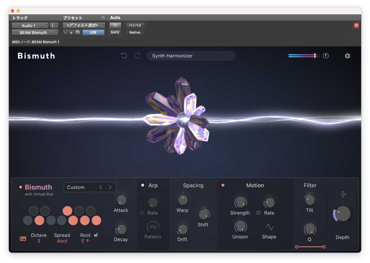Click the mix level slider at top right
Image resolution: width=370 pixels, height=263 pixels.
304,56
